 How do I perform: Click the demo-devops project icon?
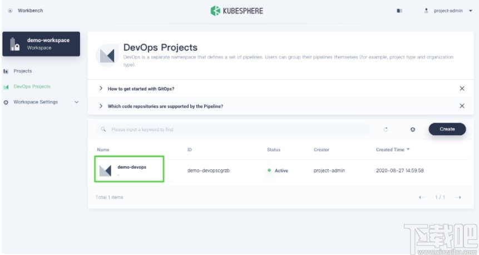105,171
